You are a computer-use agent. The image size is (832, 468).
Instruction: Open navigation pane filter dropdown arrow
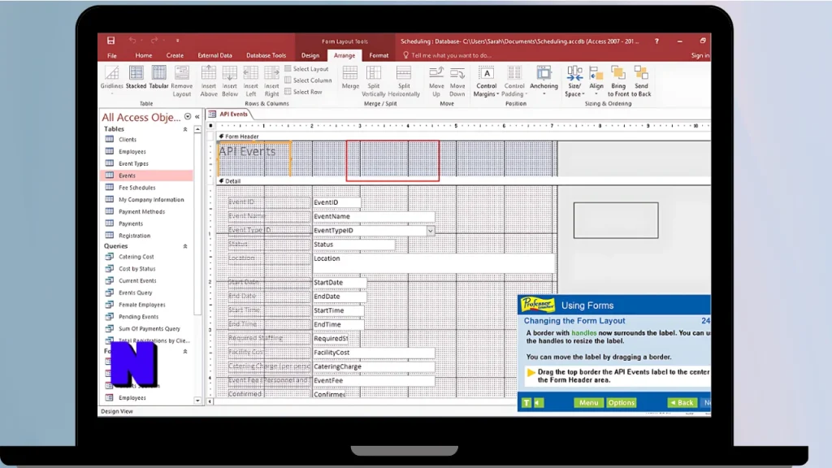tap(188, 117)
